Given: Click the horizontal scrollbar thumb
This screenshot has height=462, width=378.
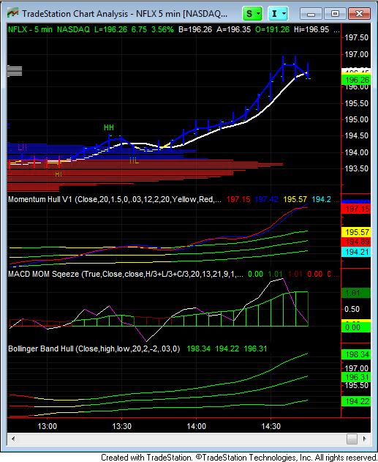Looking at the screenshot, I should pyautogui.click(x=352, y=439).
